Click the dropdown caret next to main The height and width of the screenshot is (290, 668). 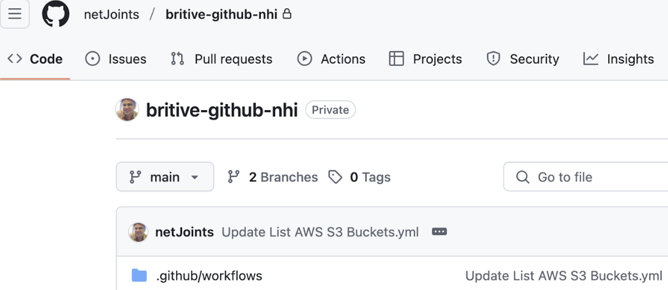[x=195, y=177]
